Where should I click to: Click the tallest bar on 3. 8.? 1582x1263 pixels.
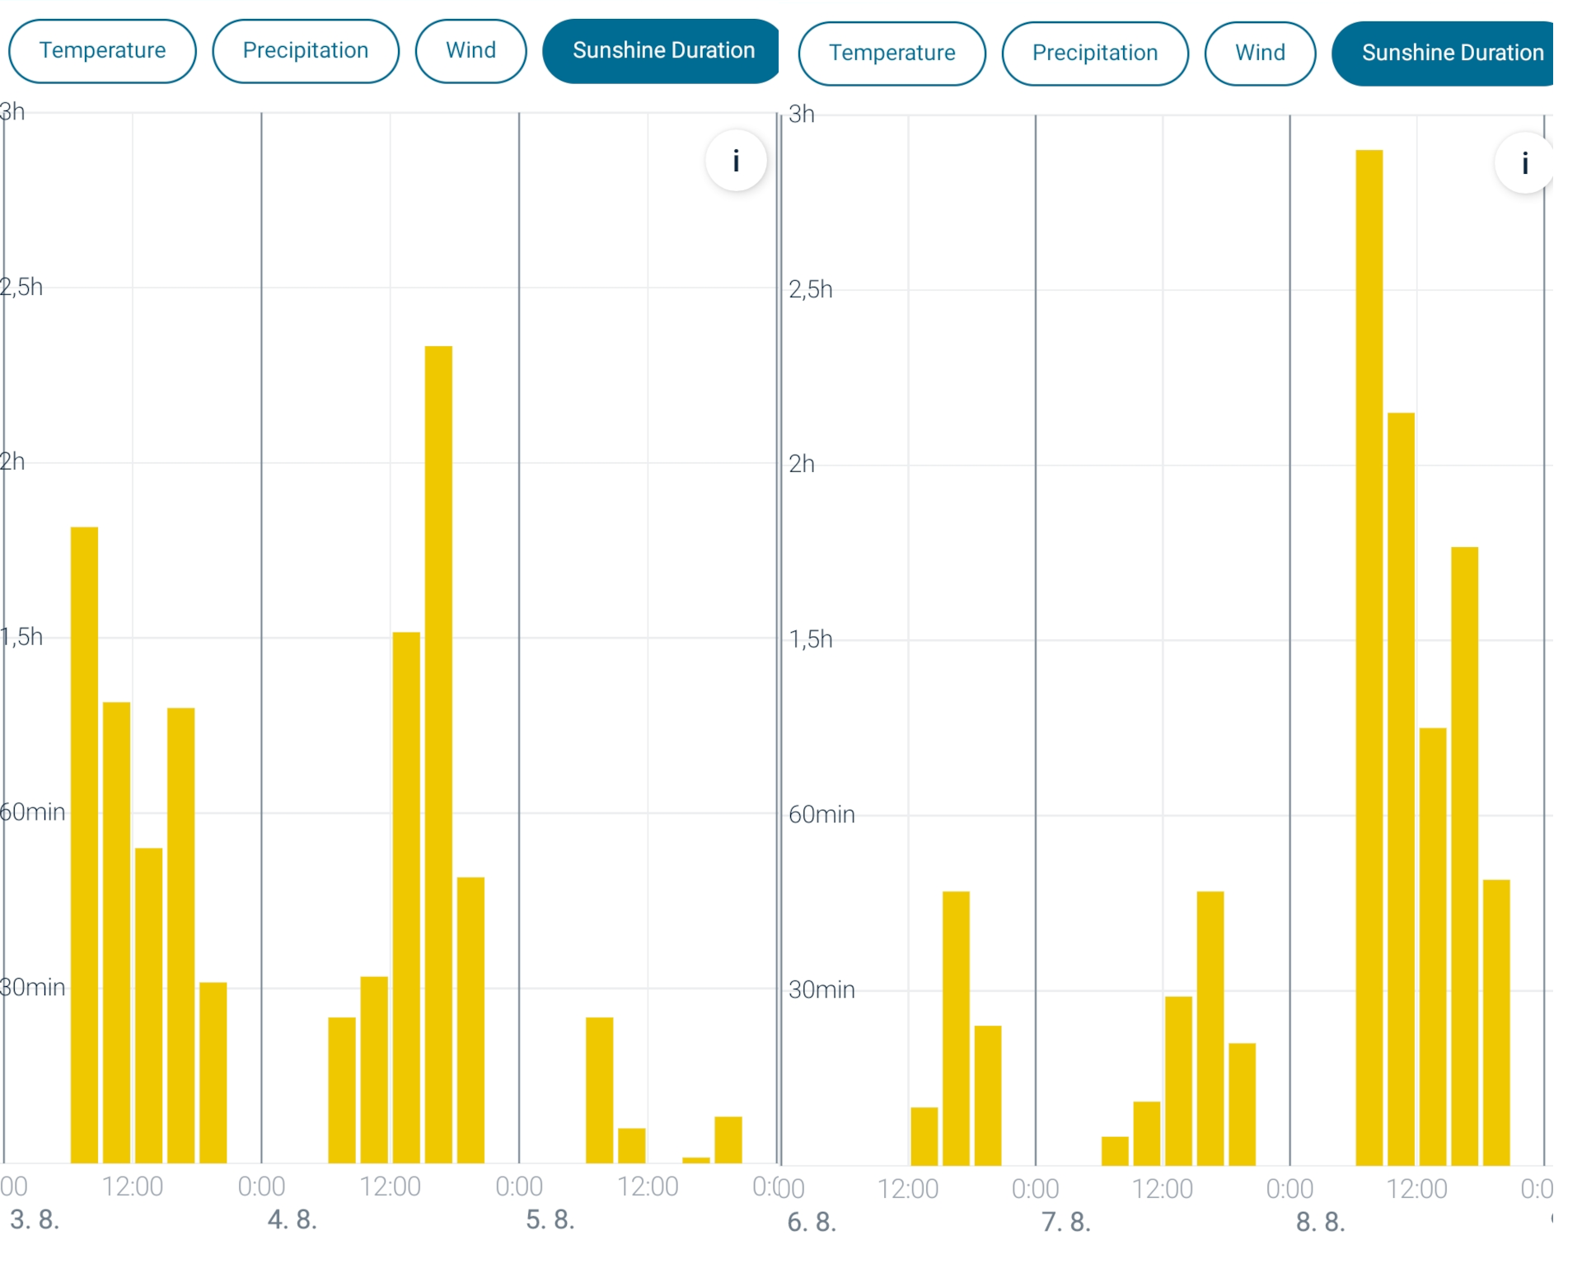point(84,844)
